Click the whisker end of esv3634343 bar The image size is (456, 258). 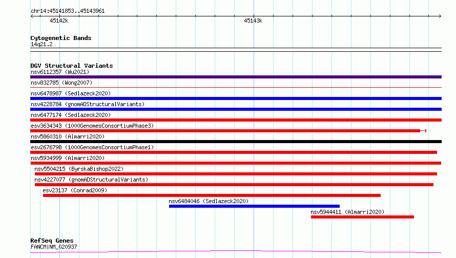click(x=425, y=131)
